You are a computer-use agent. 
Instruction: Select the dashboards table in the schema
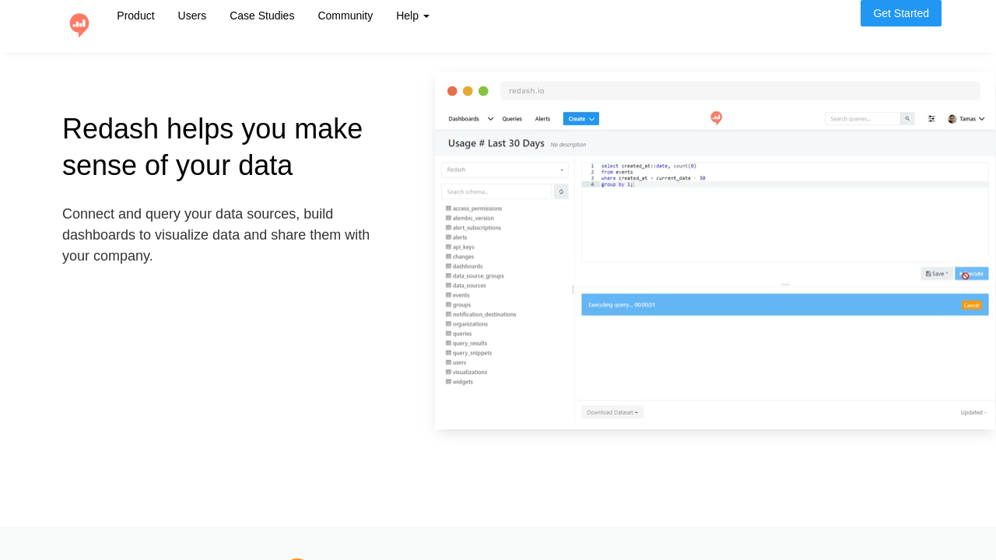coord(464,266)
